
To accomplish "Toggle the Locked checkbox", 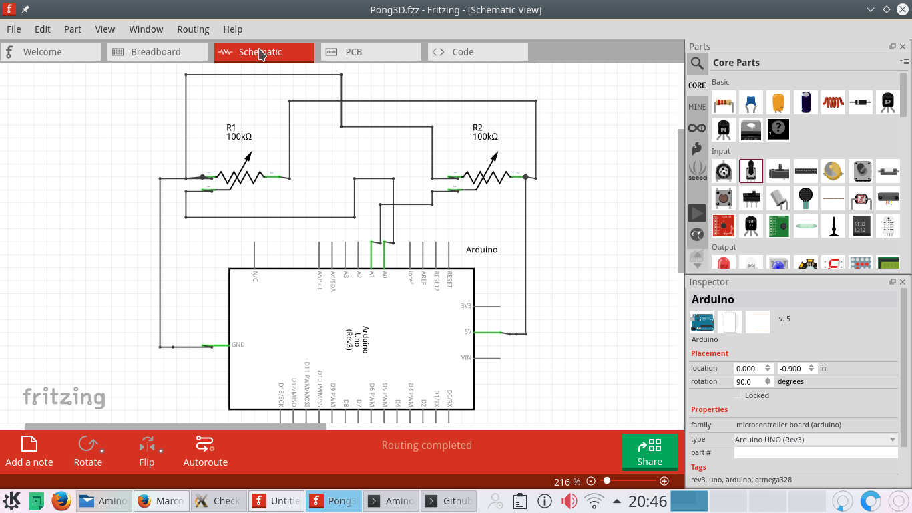I will click(738, 395).
